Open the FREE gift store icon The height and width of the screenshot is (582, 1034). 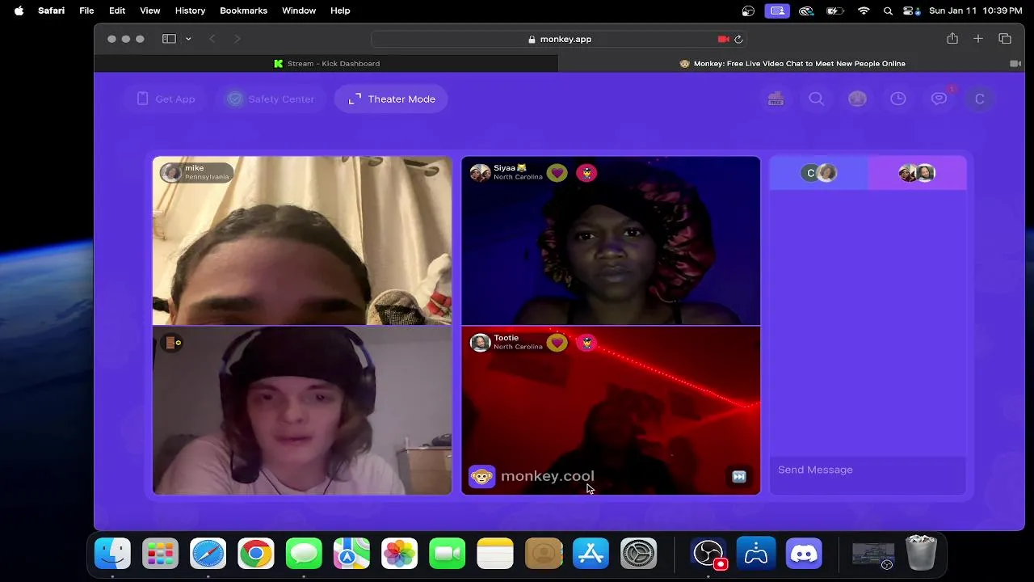click(x=775, y=99)
